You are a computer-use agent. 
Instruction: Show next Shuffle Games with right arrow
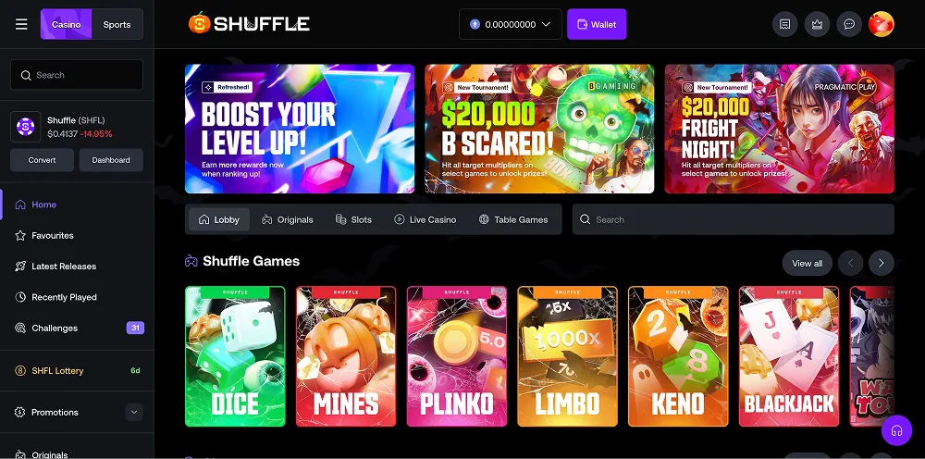coord(882,263)
